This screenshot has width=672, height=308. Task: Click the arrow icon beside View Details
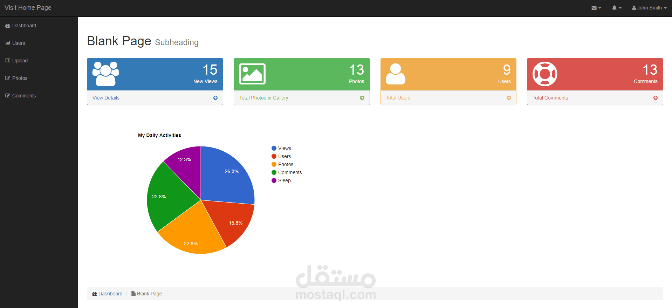click(215, 98)
